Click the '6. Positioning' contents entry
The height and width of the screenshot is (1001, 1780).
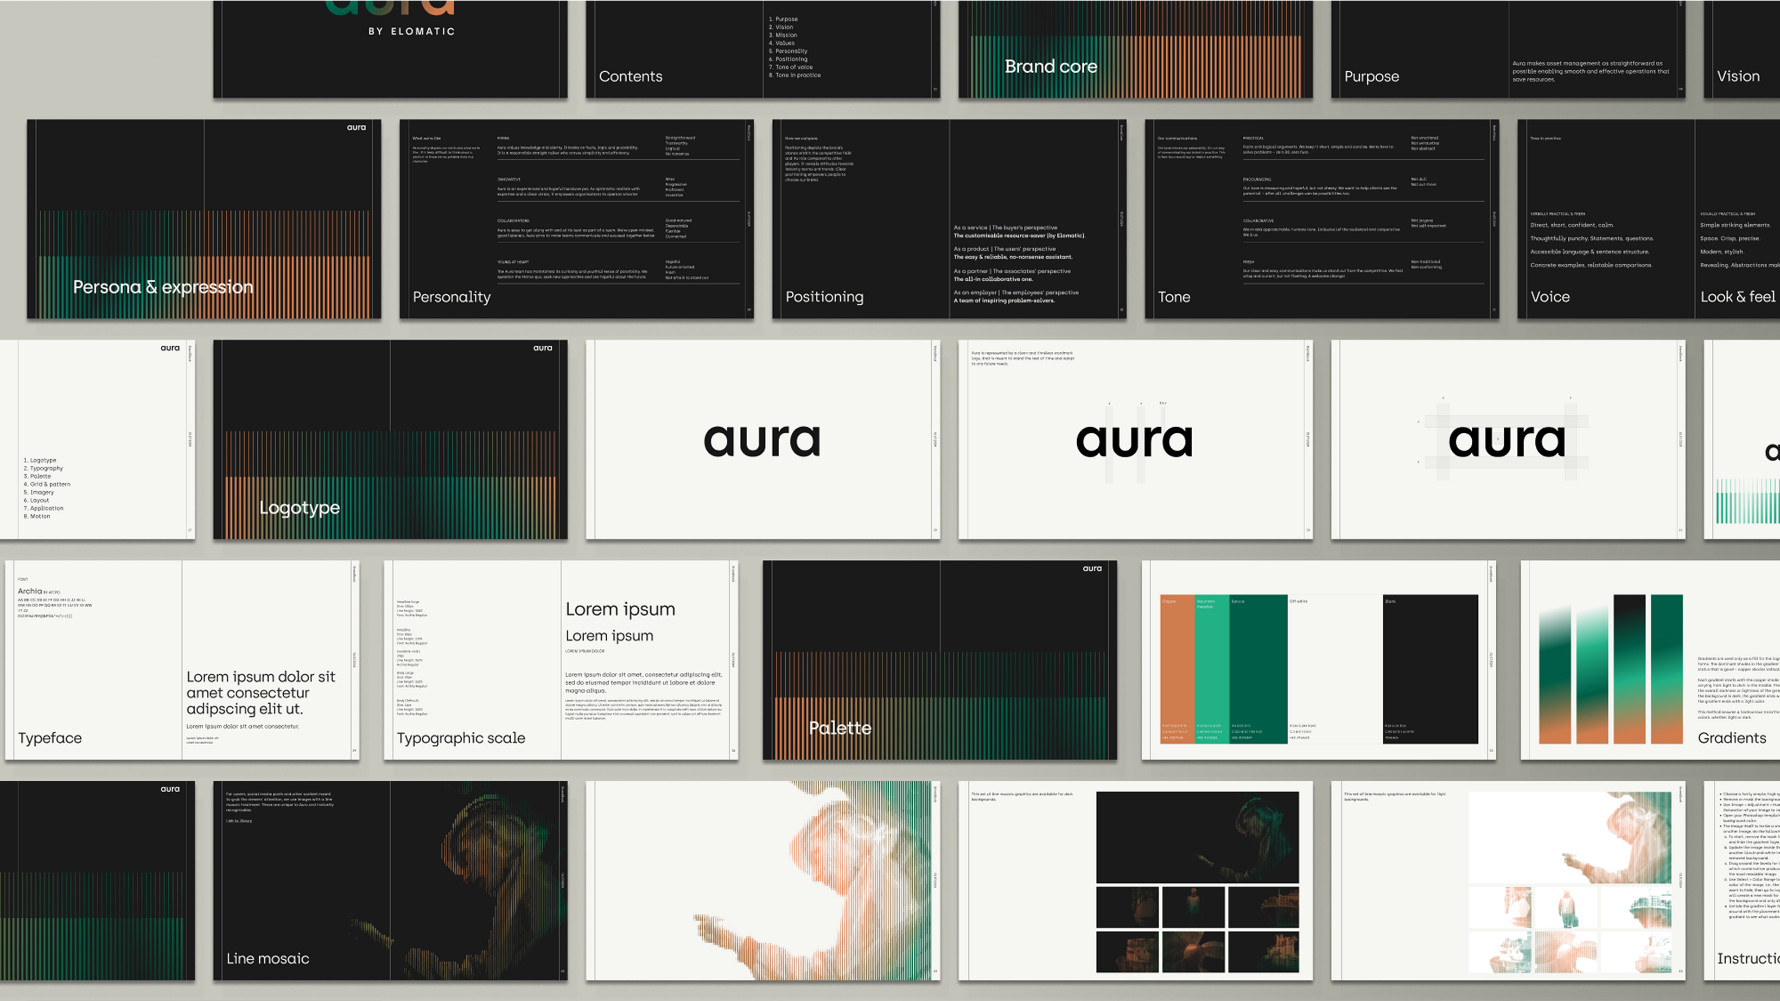(788, 59)
